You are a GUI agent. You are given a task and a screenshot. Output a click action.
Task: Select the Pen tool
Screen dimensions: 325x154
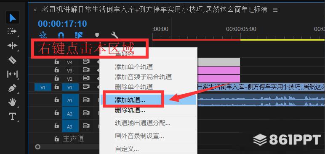click(13, 88)
